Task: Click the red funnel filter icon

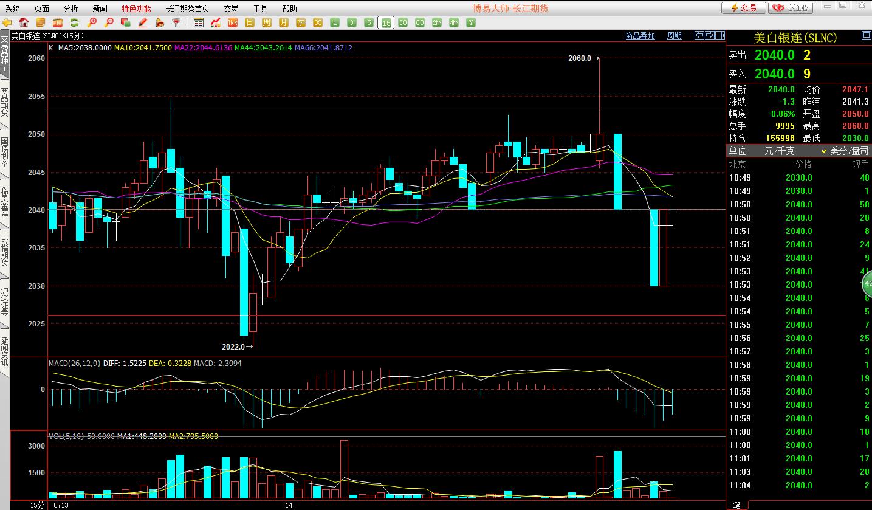Action: point(177,22)
